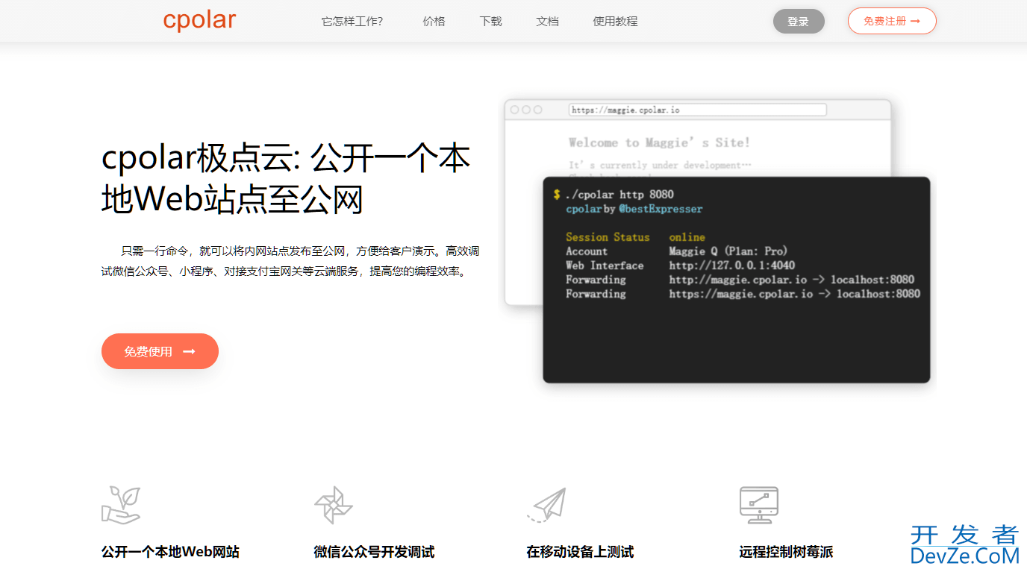Screen dimensions: 1027x572
Task: Click the Session Status online line
Action: (635, 237)
